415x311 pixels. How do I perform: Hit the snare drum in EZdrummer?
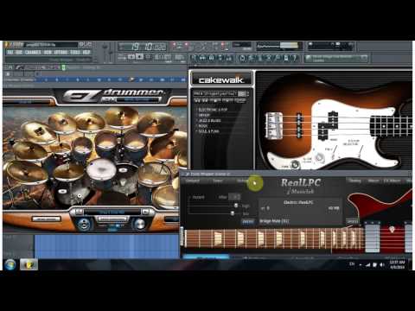[101, 170]
